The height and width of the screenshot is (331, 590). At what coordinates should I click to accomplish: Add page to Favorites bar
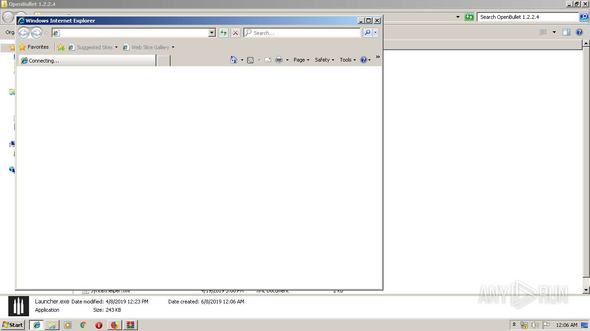[61, 47]
